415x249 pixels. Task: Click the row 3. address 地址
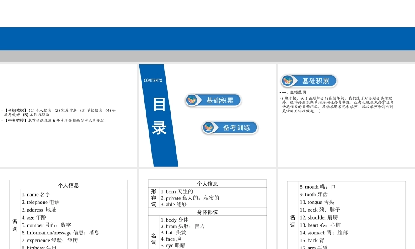click(39, 210)
